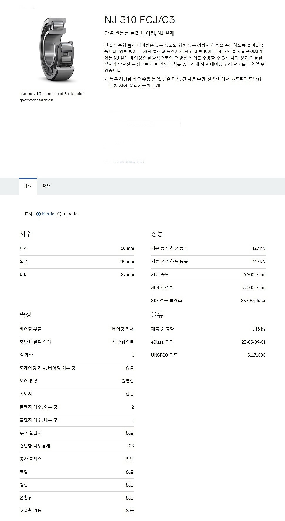285x521 pixels.
Task: Click the 내경 value 50 mm
Action: pyautogui.click(x=127, y=248)
